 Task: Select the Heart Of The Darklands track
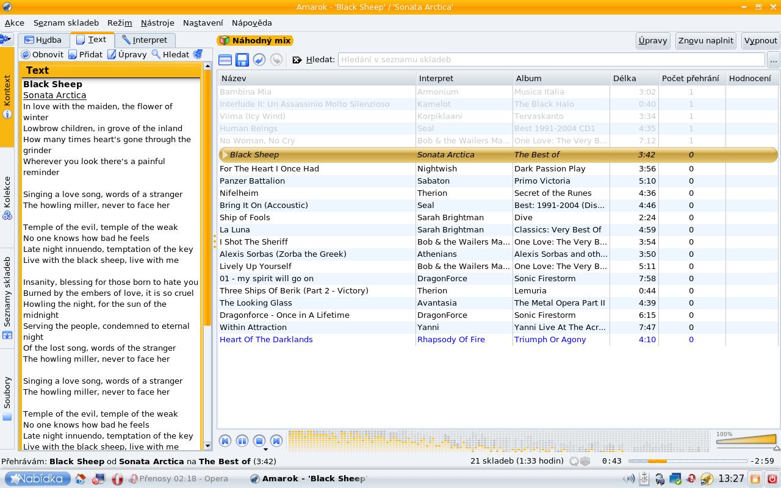tap(498, 339)
